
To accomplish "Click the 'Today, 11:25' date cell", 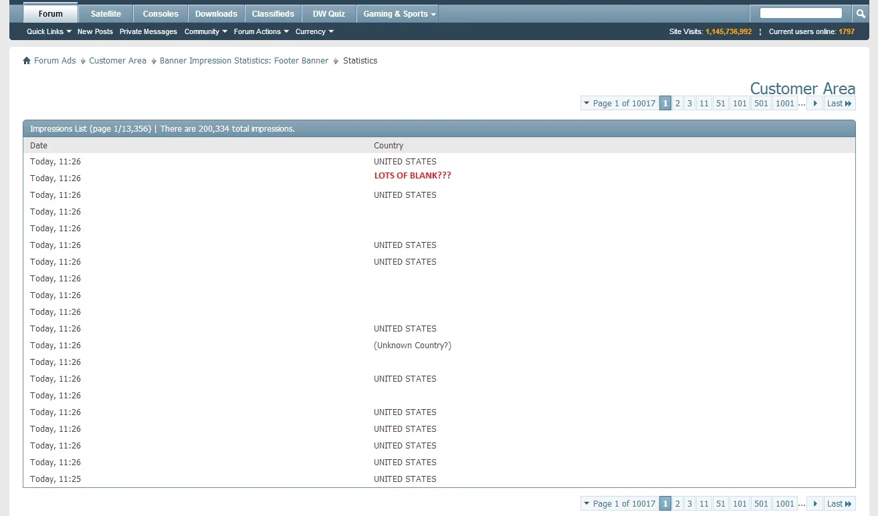I will coord(56,479).
